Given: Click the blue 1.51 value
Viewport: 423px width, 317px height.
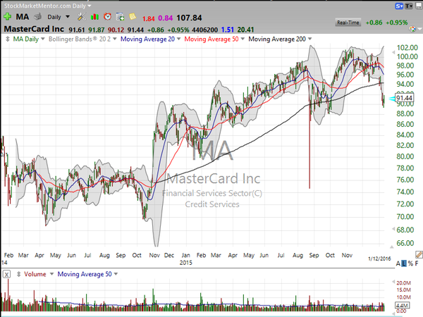Looking at the screenshot, I should click(228, 30).
